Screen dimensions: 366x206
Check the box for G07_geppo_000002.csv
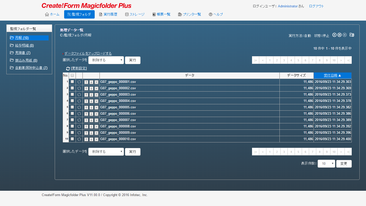72,88
